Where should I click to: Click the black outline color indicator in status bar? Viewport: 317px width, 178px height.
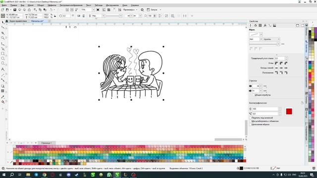point(241,168)
